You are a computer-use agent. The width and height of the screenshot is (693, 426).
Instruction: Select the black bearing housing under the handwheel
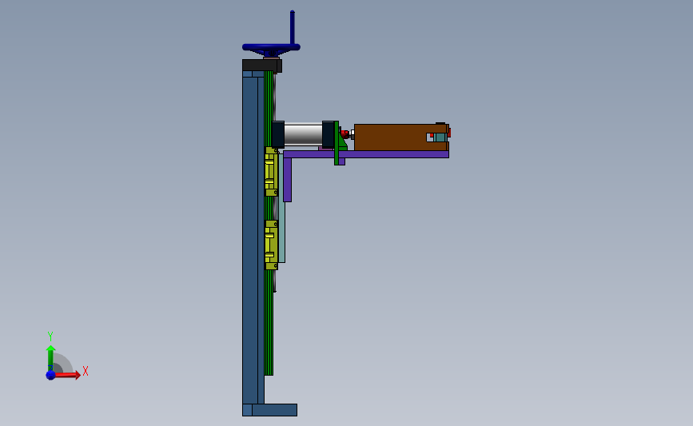coord(261,66)
